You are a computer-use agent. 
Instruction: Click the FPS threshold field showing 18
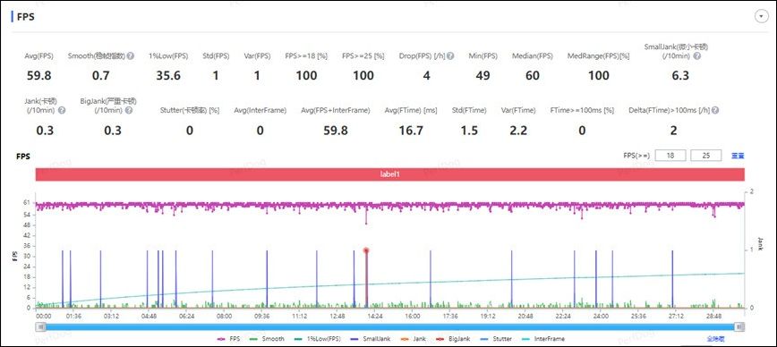670,156
